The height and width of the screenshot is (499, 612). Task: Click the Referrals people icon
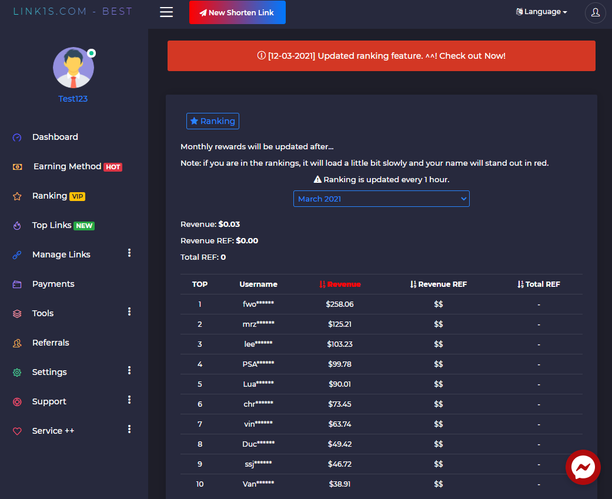pos(17,343)
